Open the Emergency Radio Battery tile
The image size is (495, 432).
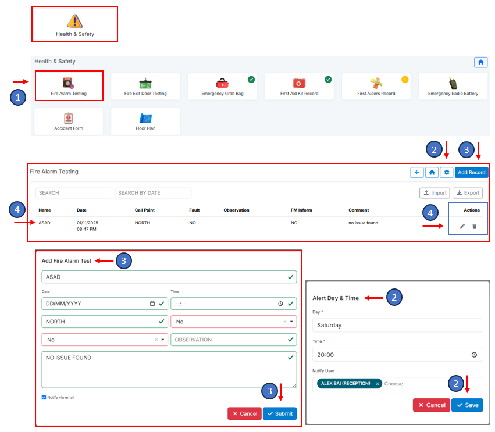pyautogui.click(x=453, y=86)
